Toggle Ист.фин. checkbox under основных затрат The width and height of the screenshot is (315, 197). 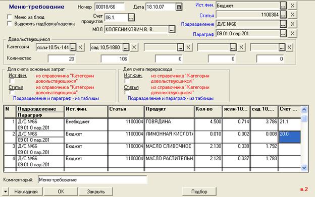(x=12, y=81)
